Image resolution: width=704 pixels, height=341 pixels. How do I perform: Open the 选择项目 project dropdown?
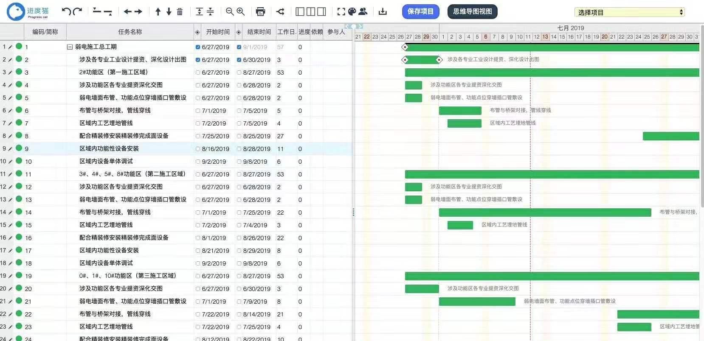(629, 12)
